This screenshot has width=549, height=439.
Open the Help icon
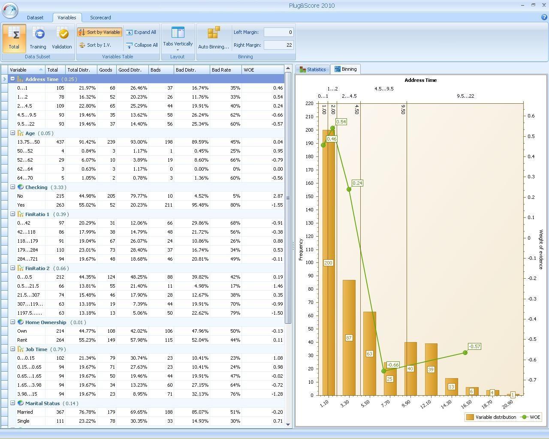click(x=544, y=18)
